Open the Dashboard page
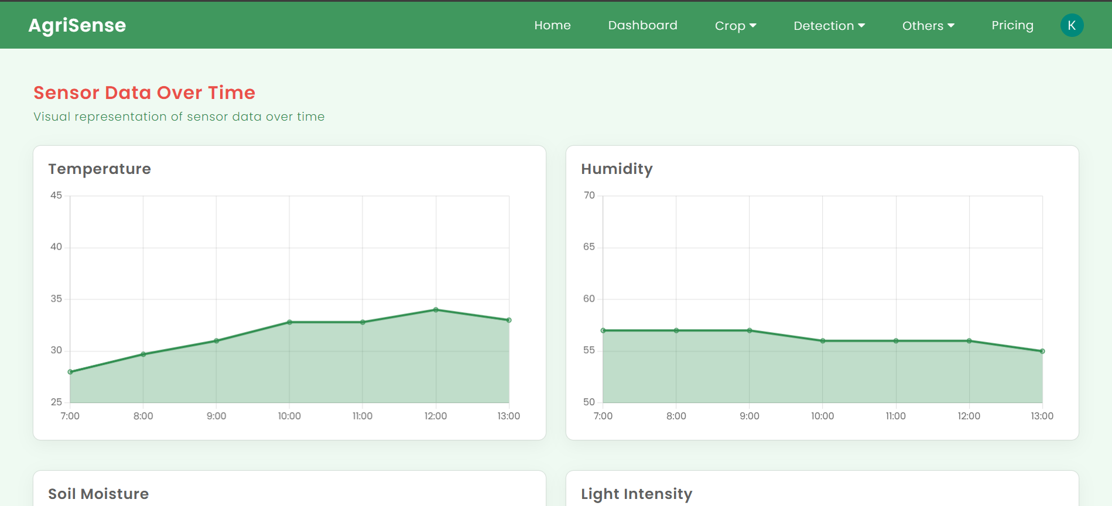 (642, 25)
